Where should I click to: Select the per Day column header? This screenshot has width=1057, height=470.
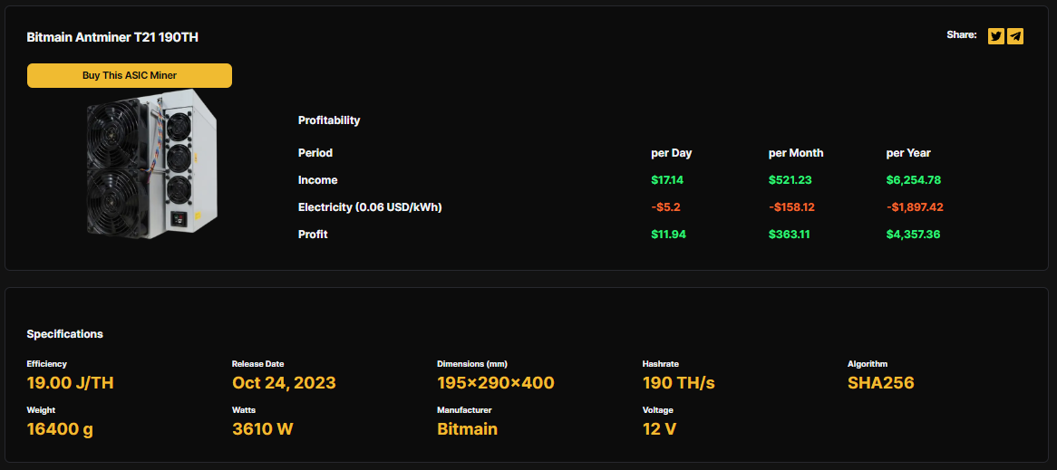(672, 153)
